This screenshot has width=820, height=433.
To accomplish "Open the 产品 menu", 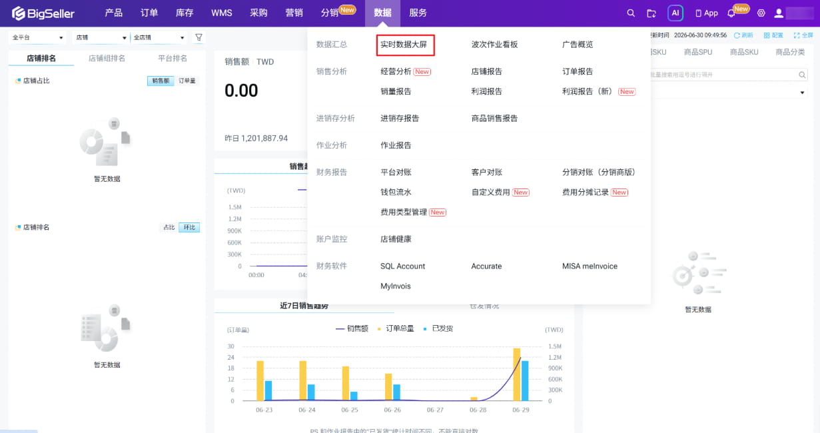I will (x=114, y=13).
